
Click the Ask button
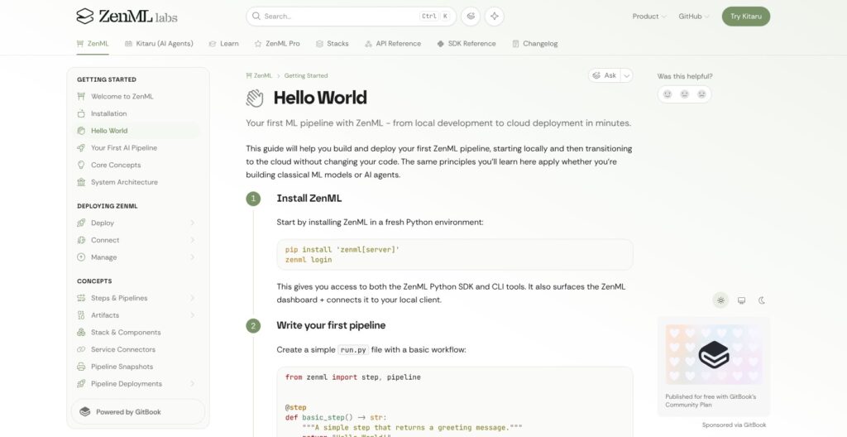pos(605,75)
